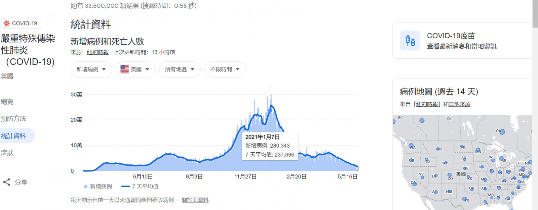Image resolution: width=538 pixels, height=210 pixels.
Task: Click the Washington (WA) bubble on the map
Action: 411,146
